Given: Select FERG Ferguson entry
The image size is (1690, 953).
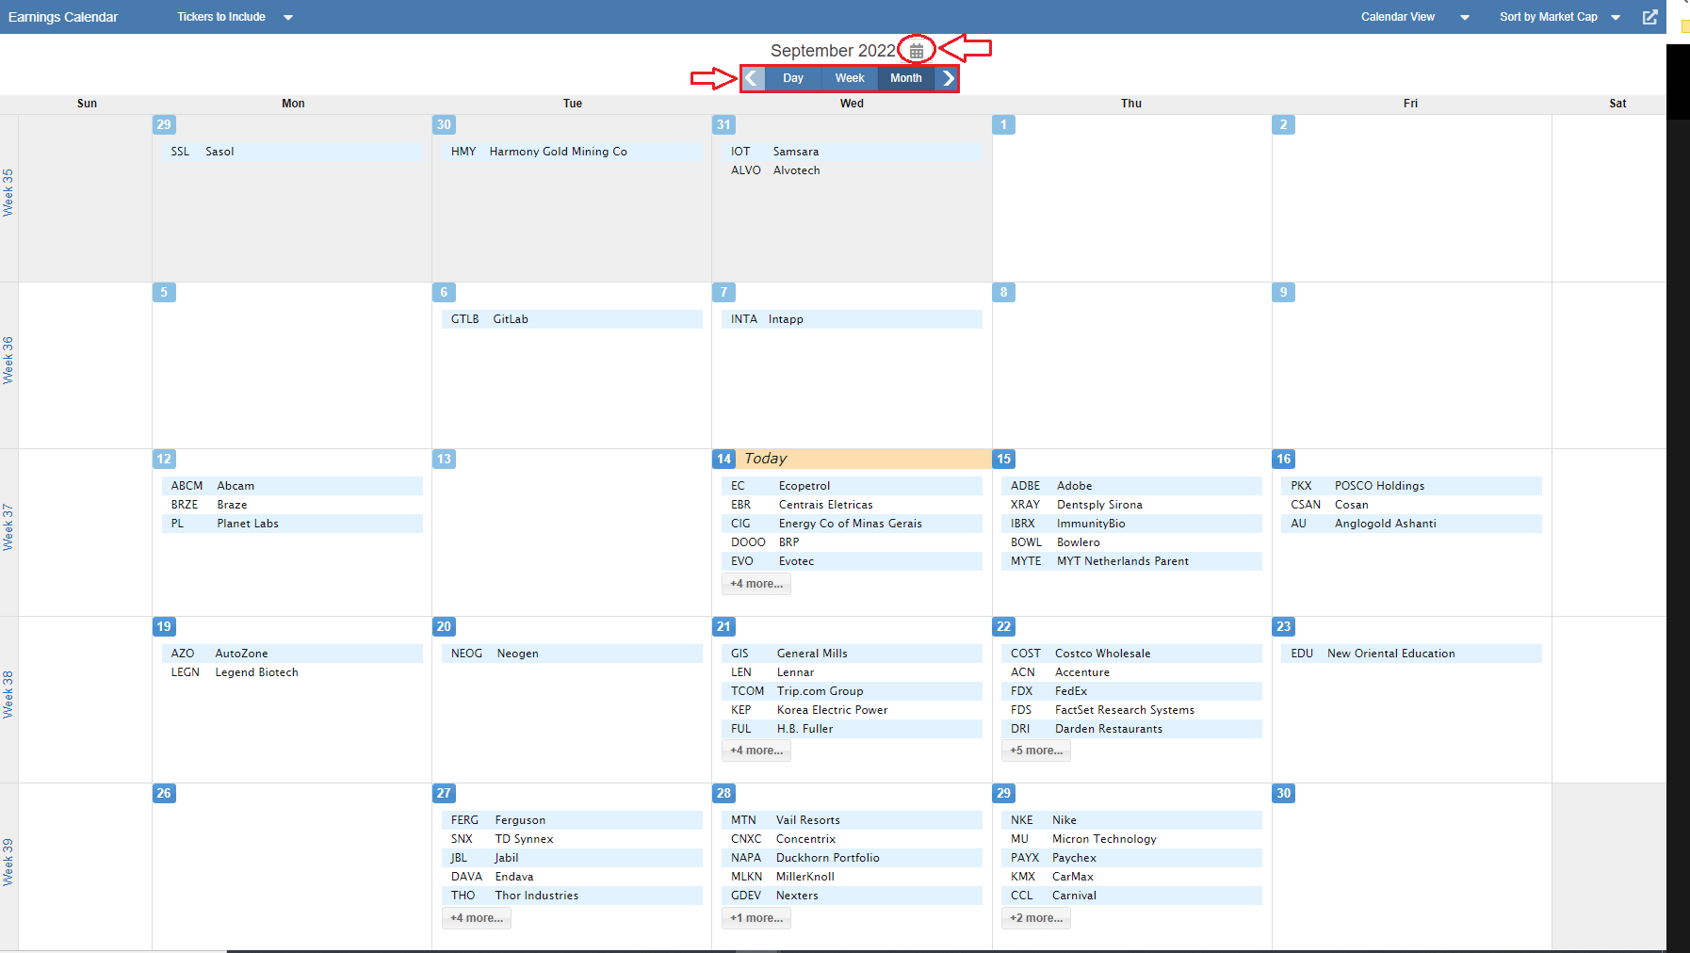Looking at the screenshot, I should 572,820.
